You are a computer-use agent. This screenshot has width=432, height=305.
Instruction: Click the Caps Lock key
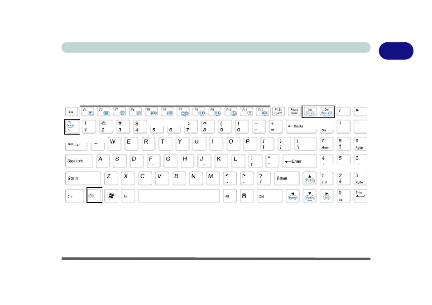tap(79, 161)
